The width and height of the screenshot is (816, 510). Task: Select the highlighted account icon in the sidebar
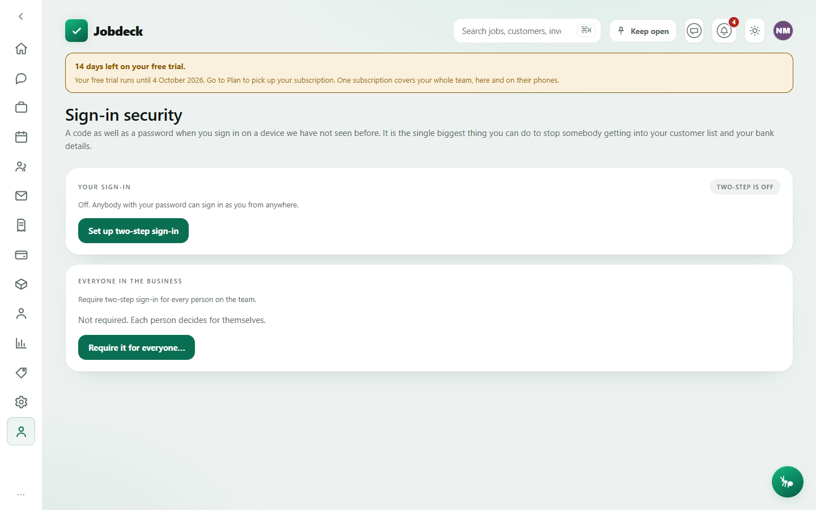point(21,432)
